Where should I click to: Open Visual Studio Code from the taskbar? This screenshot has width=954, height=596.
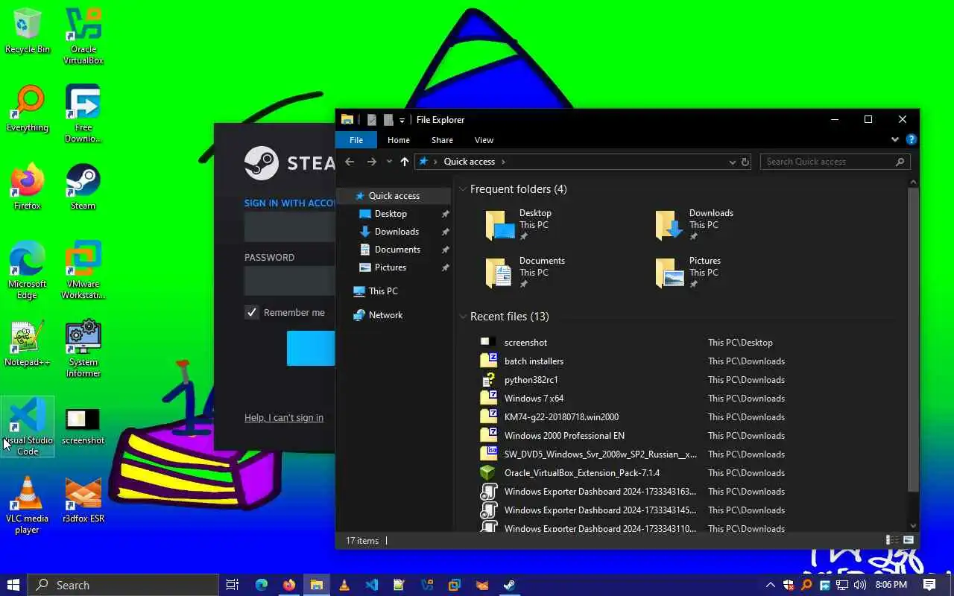372,585
